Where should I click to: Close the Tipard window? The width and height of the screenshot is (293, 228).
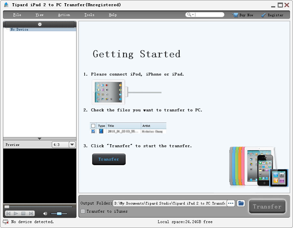click(287, 5)
